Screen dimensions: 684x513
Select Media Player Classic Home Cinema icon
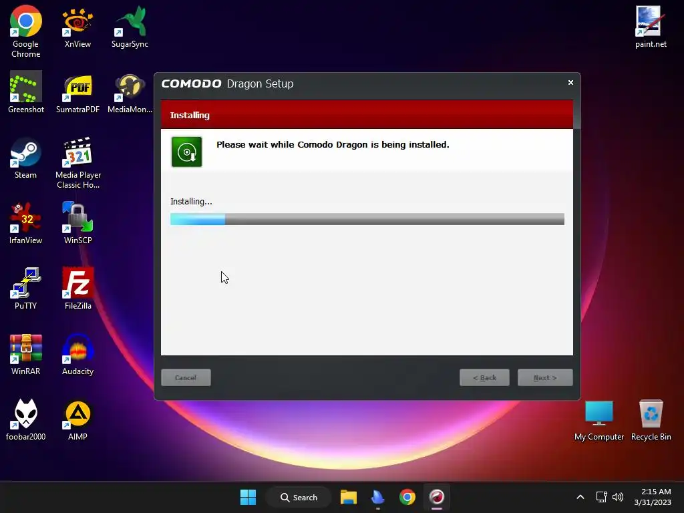(77, 162)
